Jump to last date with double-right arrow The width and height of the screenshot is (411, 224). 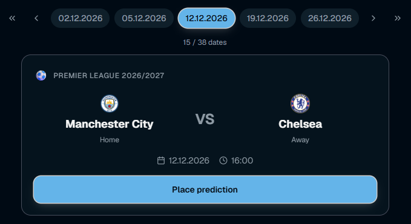tap(398, 18)
